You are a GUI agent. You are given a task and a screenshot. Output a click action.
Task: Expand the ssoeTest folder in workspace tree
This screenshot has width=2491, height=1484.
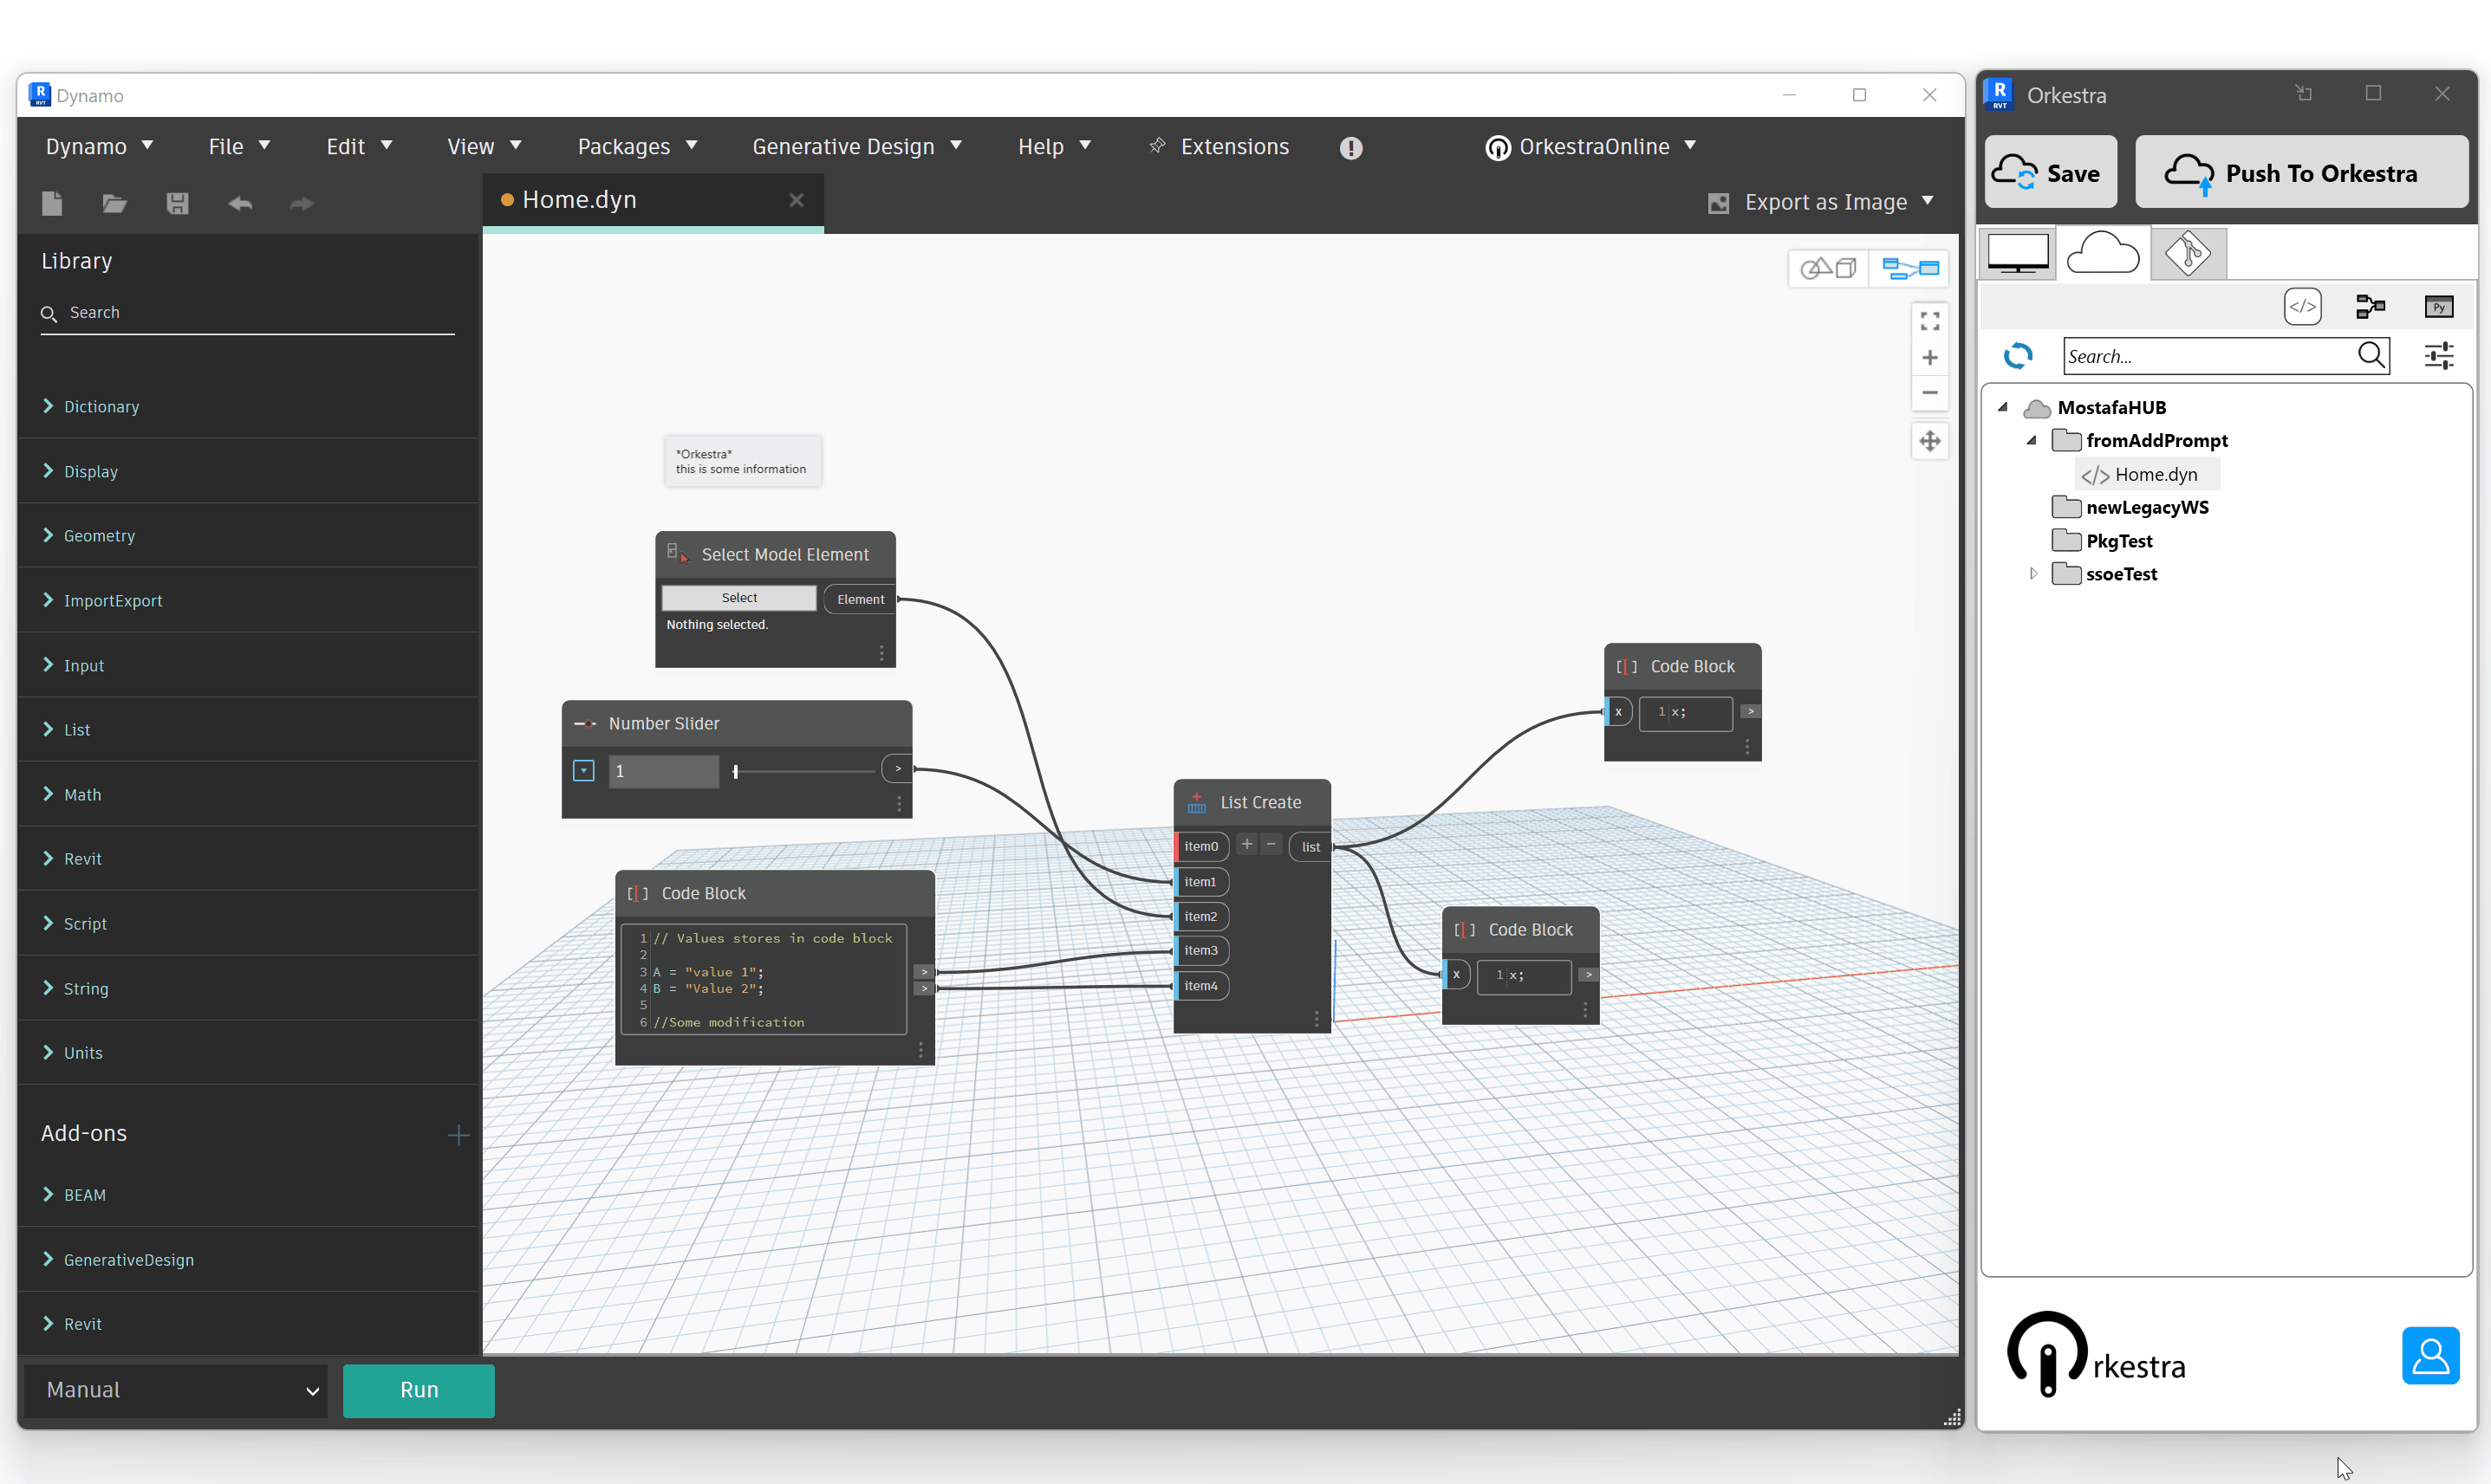(x=2032, y=573)
